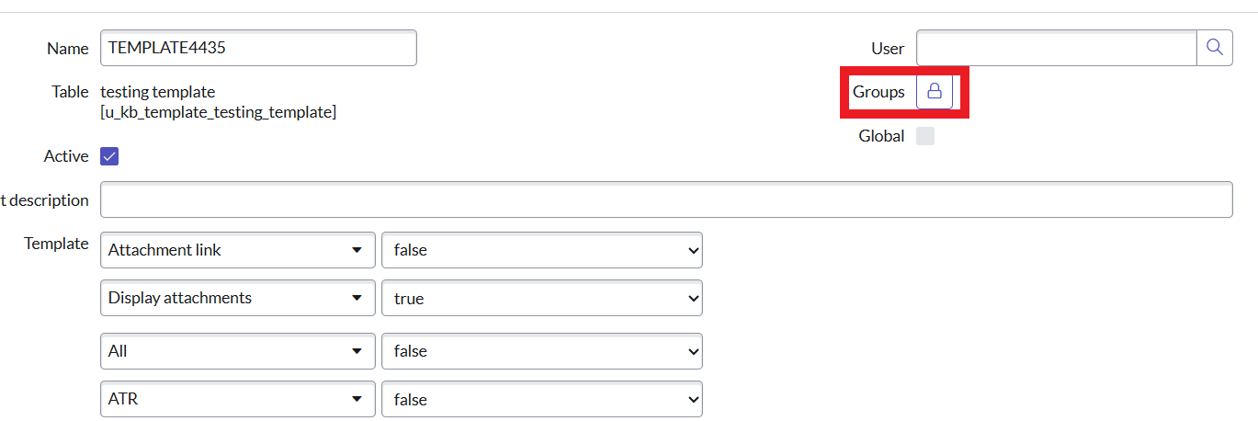Open the User lookup magnifier icon
Image resolution: width=1258 pixels, height=421 pixels.
point(1214,48)
